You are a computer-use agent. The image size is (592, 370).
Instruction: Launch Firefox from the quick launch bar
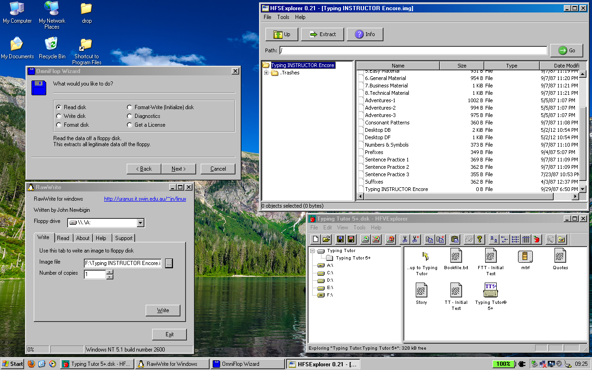[31, 364]
